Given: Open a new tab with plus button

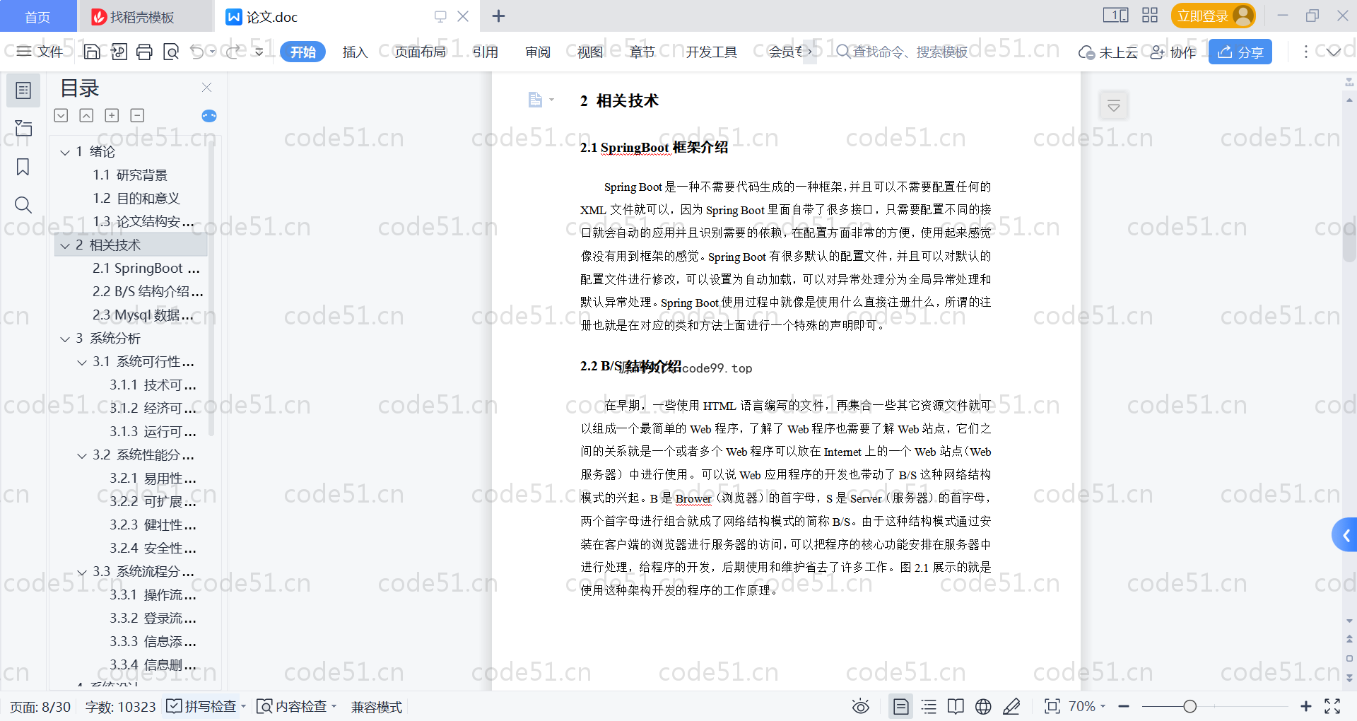Looking at the screenshot, I should (x=498, y=16).
